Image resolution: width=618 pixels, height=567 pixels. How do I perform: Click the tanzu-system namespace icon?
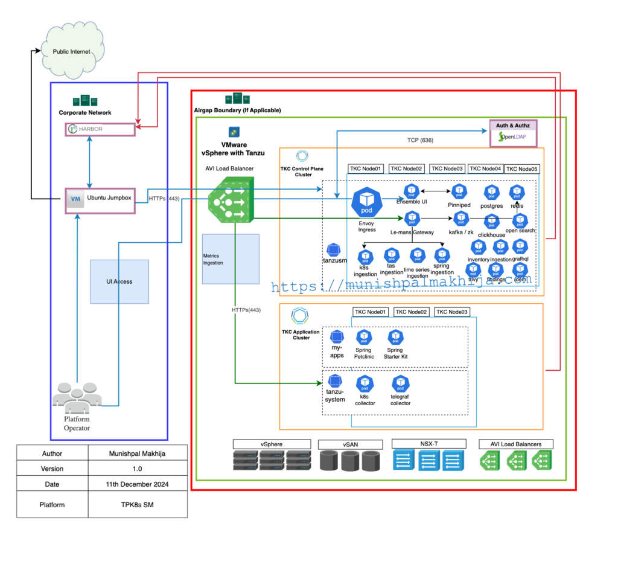point(335,381)
